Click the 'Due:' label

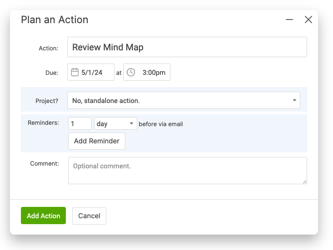(x=52, y=73)
